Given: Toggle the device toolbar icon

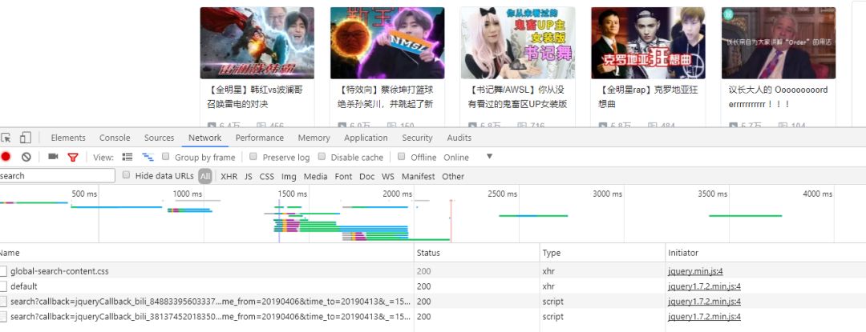Looking at the screenshot, I should (26, 138).
